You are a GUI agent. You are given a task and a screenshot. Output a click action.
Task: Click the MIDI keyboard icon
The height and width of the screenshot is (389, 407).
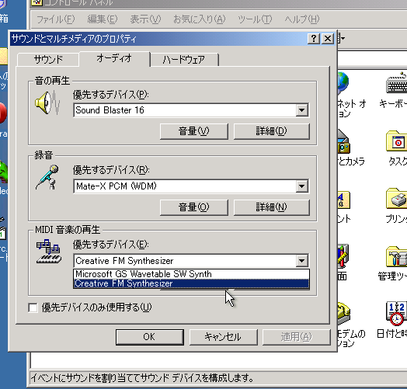(48, 252)
